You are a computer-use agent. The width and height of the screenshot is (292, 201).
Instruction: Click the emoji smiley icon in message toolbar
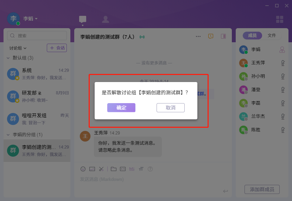83,169
